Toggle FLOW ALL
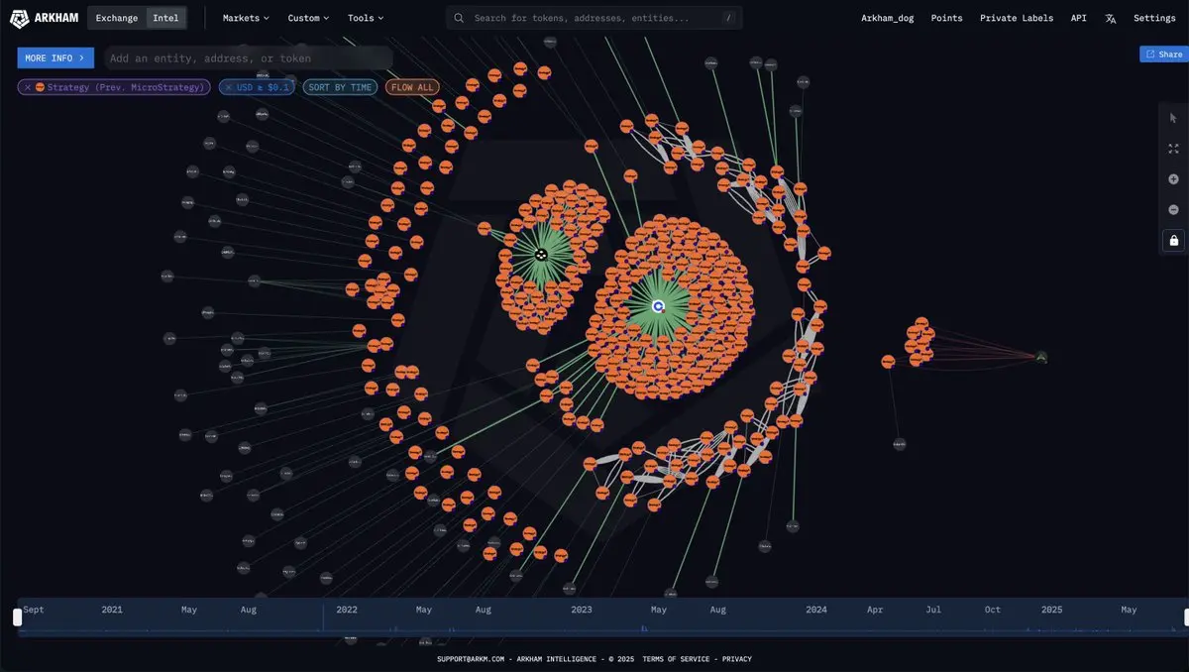The width and height of the screenshot is (1189, 672). point(412,87)
